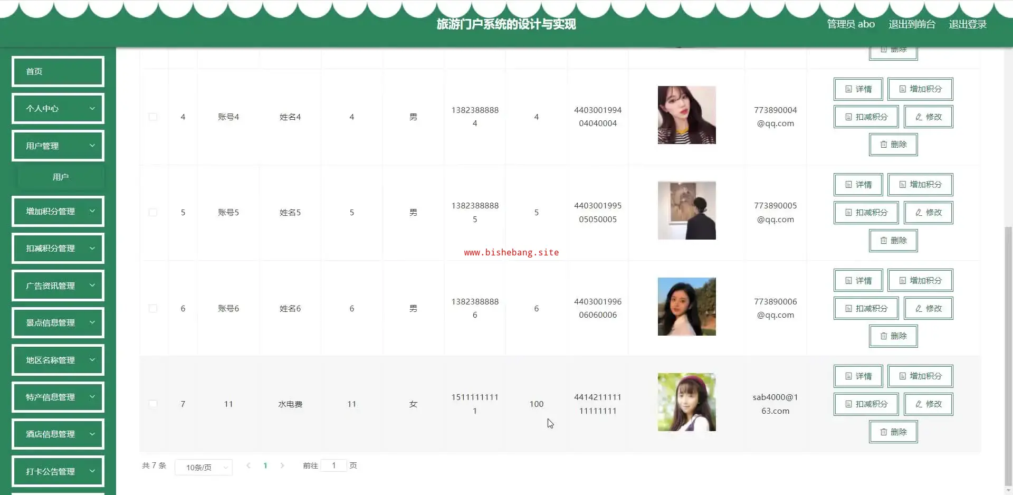Screen dimensions: 1013x495
Task: View details of 账号5 user
Action: [x=858, y=185]
